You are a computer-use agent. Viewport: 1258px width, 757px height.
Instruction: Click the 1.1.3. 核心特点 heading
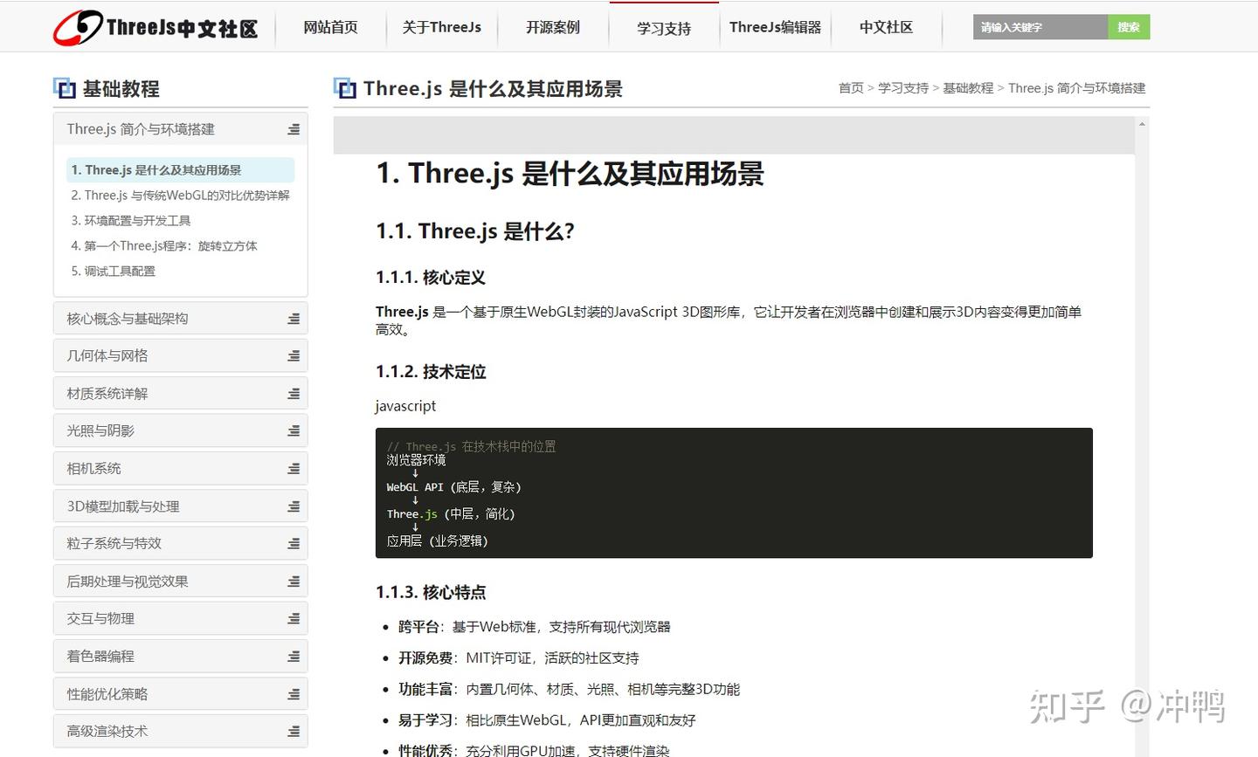point(431,593)
